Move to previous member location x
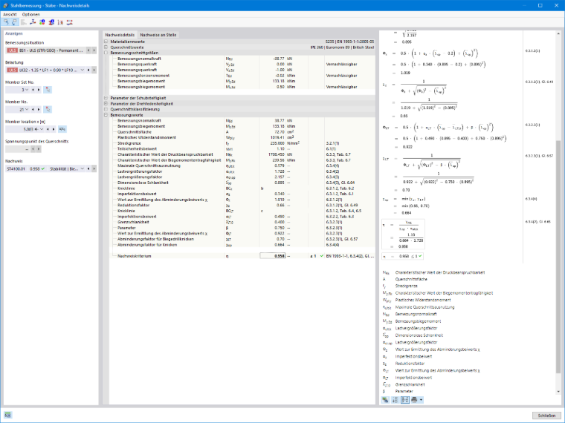565x423 pixels. (x=48, y=129)
